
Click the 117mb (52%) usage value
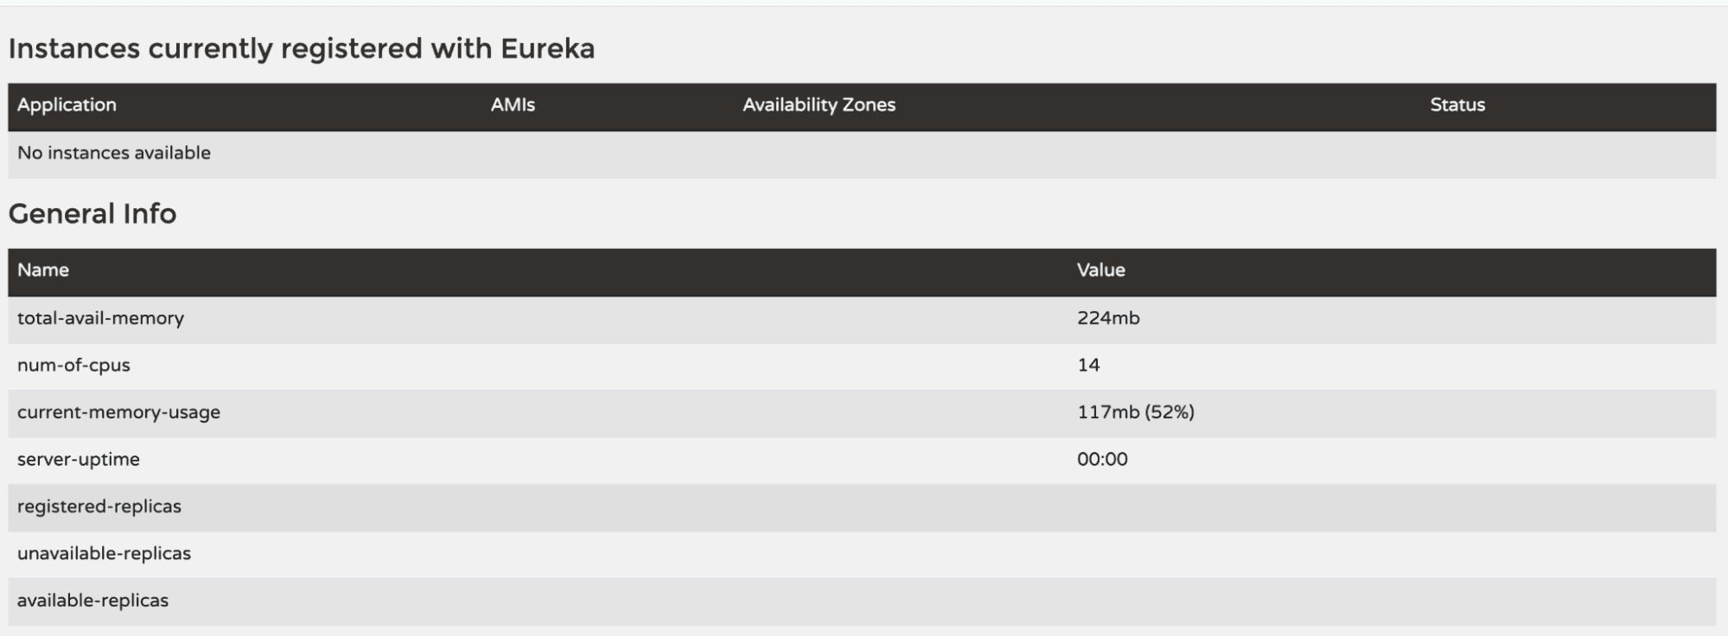1135,412
